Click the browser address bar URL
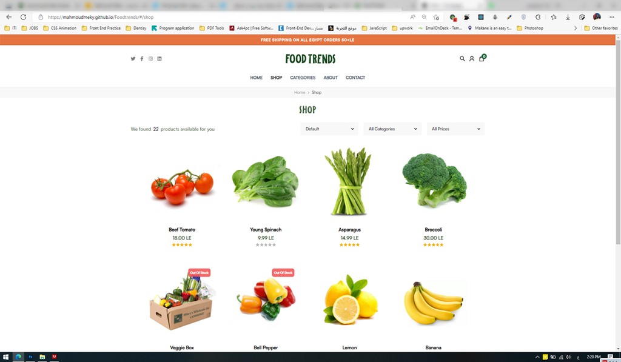621x362 pixels. point(101,17)
